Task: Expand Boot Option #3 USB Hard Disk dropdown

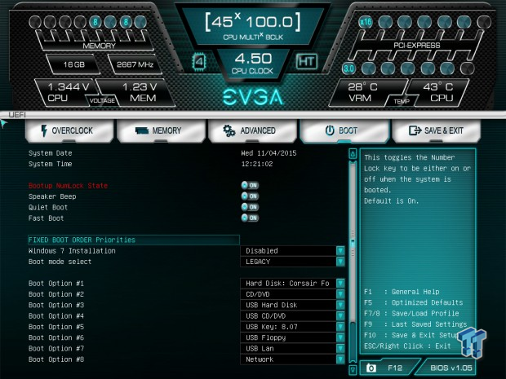Action: (292, 305)
